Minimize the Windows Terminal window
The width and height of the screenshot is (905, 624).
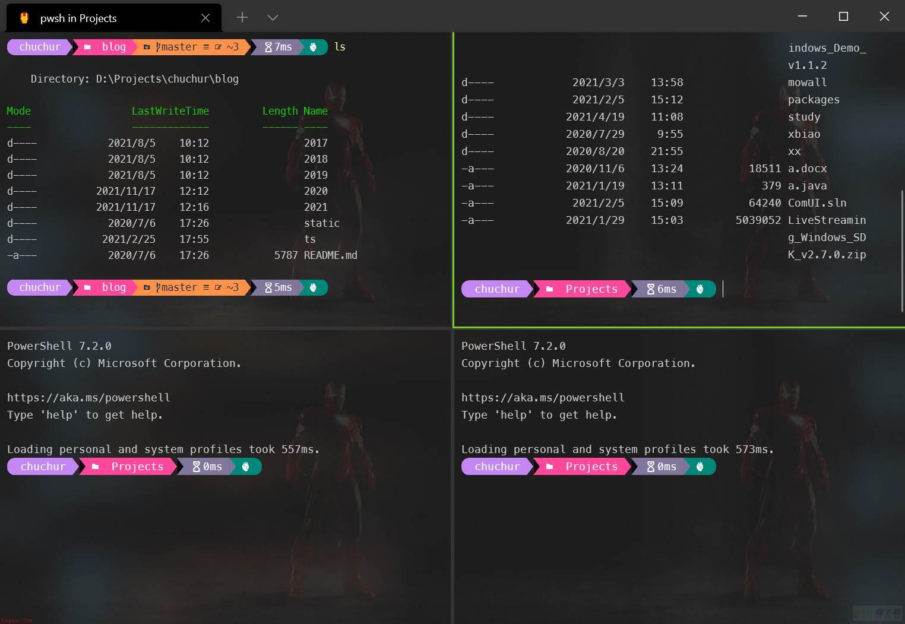(802, 16)
